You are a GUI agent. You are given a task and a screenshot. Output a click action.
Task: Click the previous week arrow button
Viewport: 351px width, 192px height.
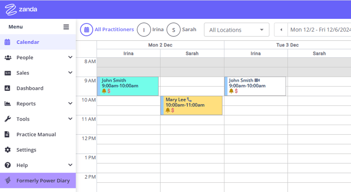click(281, 30)
